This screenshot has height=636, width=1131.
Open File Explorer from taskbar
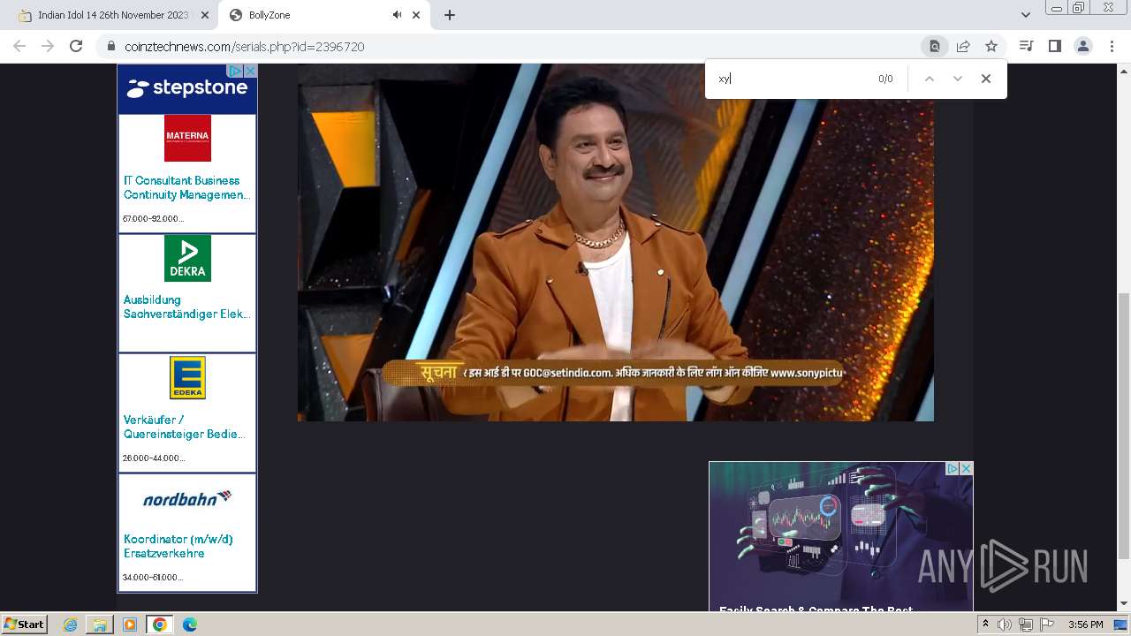pos(100,625)
